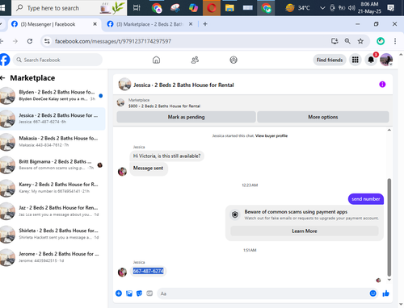This screenshot has height=308, width=404.
Task: Open the green extension icon in Chrome
Action: 381,41
